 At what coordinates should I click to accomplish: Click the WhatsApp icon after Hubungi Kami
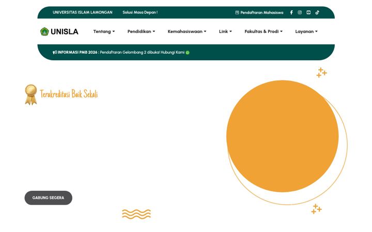click(188, 53)
